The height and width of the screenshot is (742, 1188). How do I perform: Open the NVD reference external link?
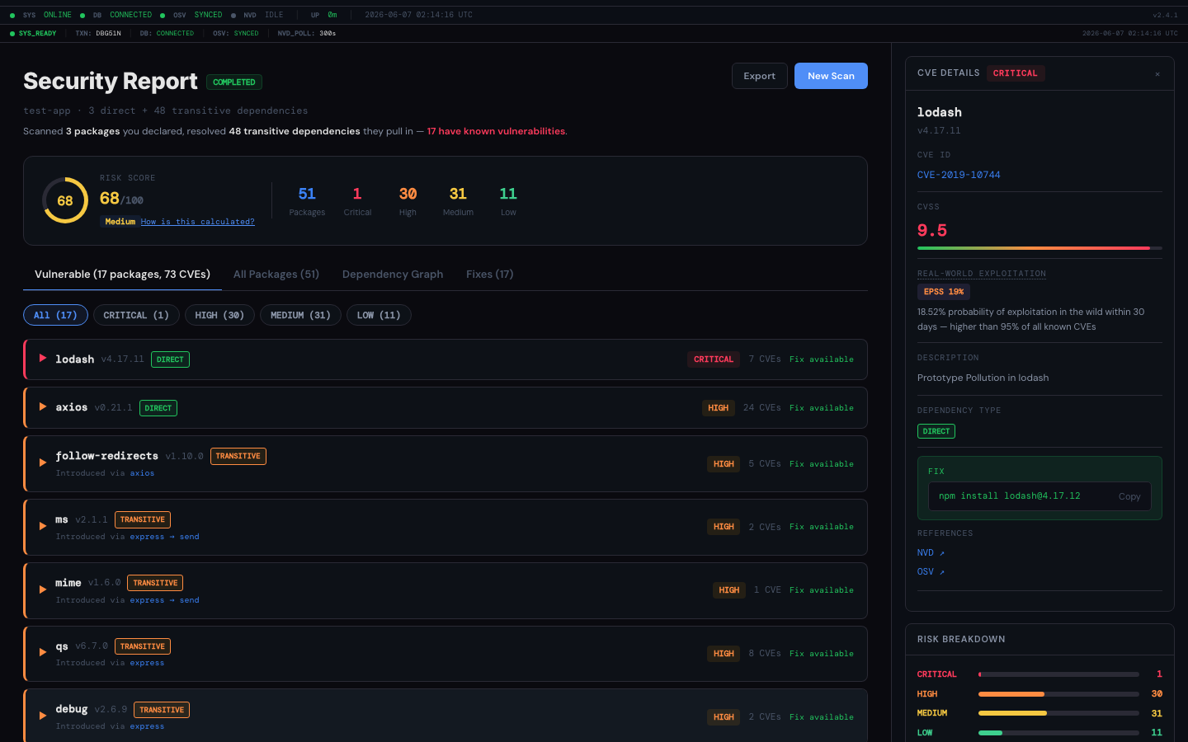(x=931, y=552)
